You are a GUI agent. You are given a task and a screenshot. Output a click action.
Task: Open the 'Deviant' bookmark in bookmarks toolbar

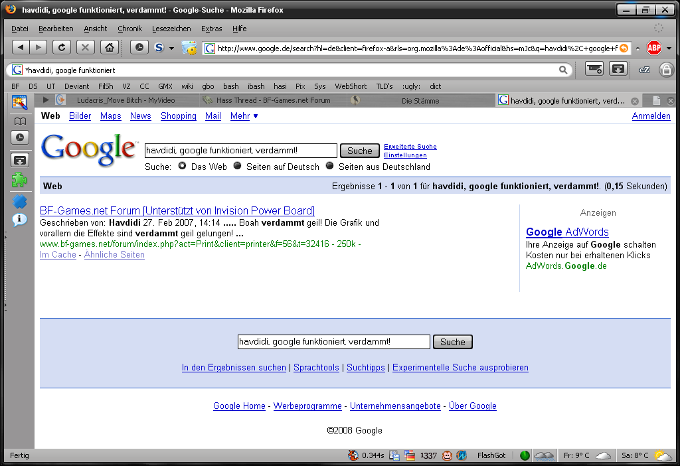coord(77,86)
